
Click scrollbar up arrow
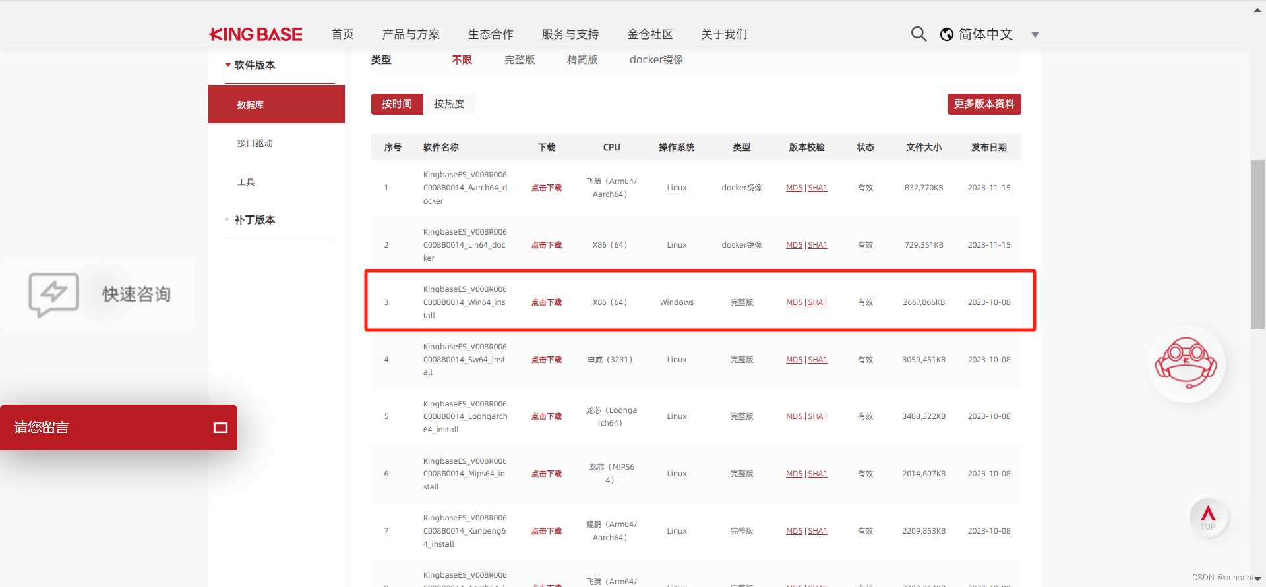(1257, 10)
